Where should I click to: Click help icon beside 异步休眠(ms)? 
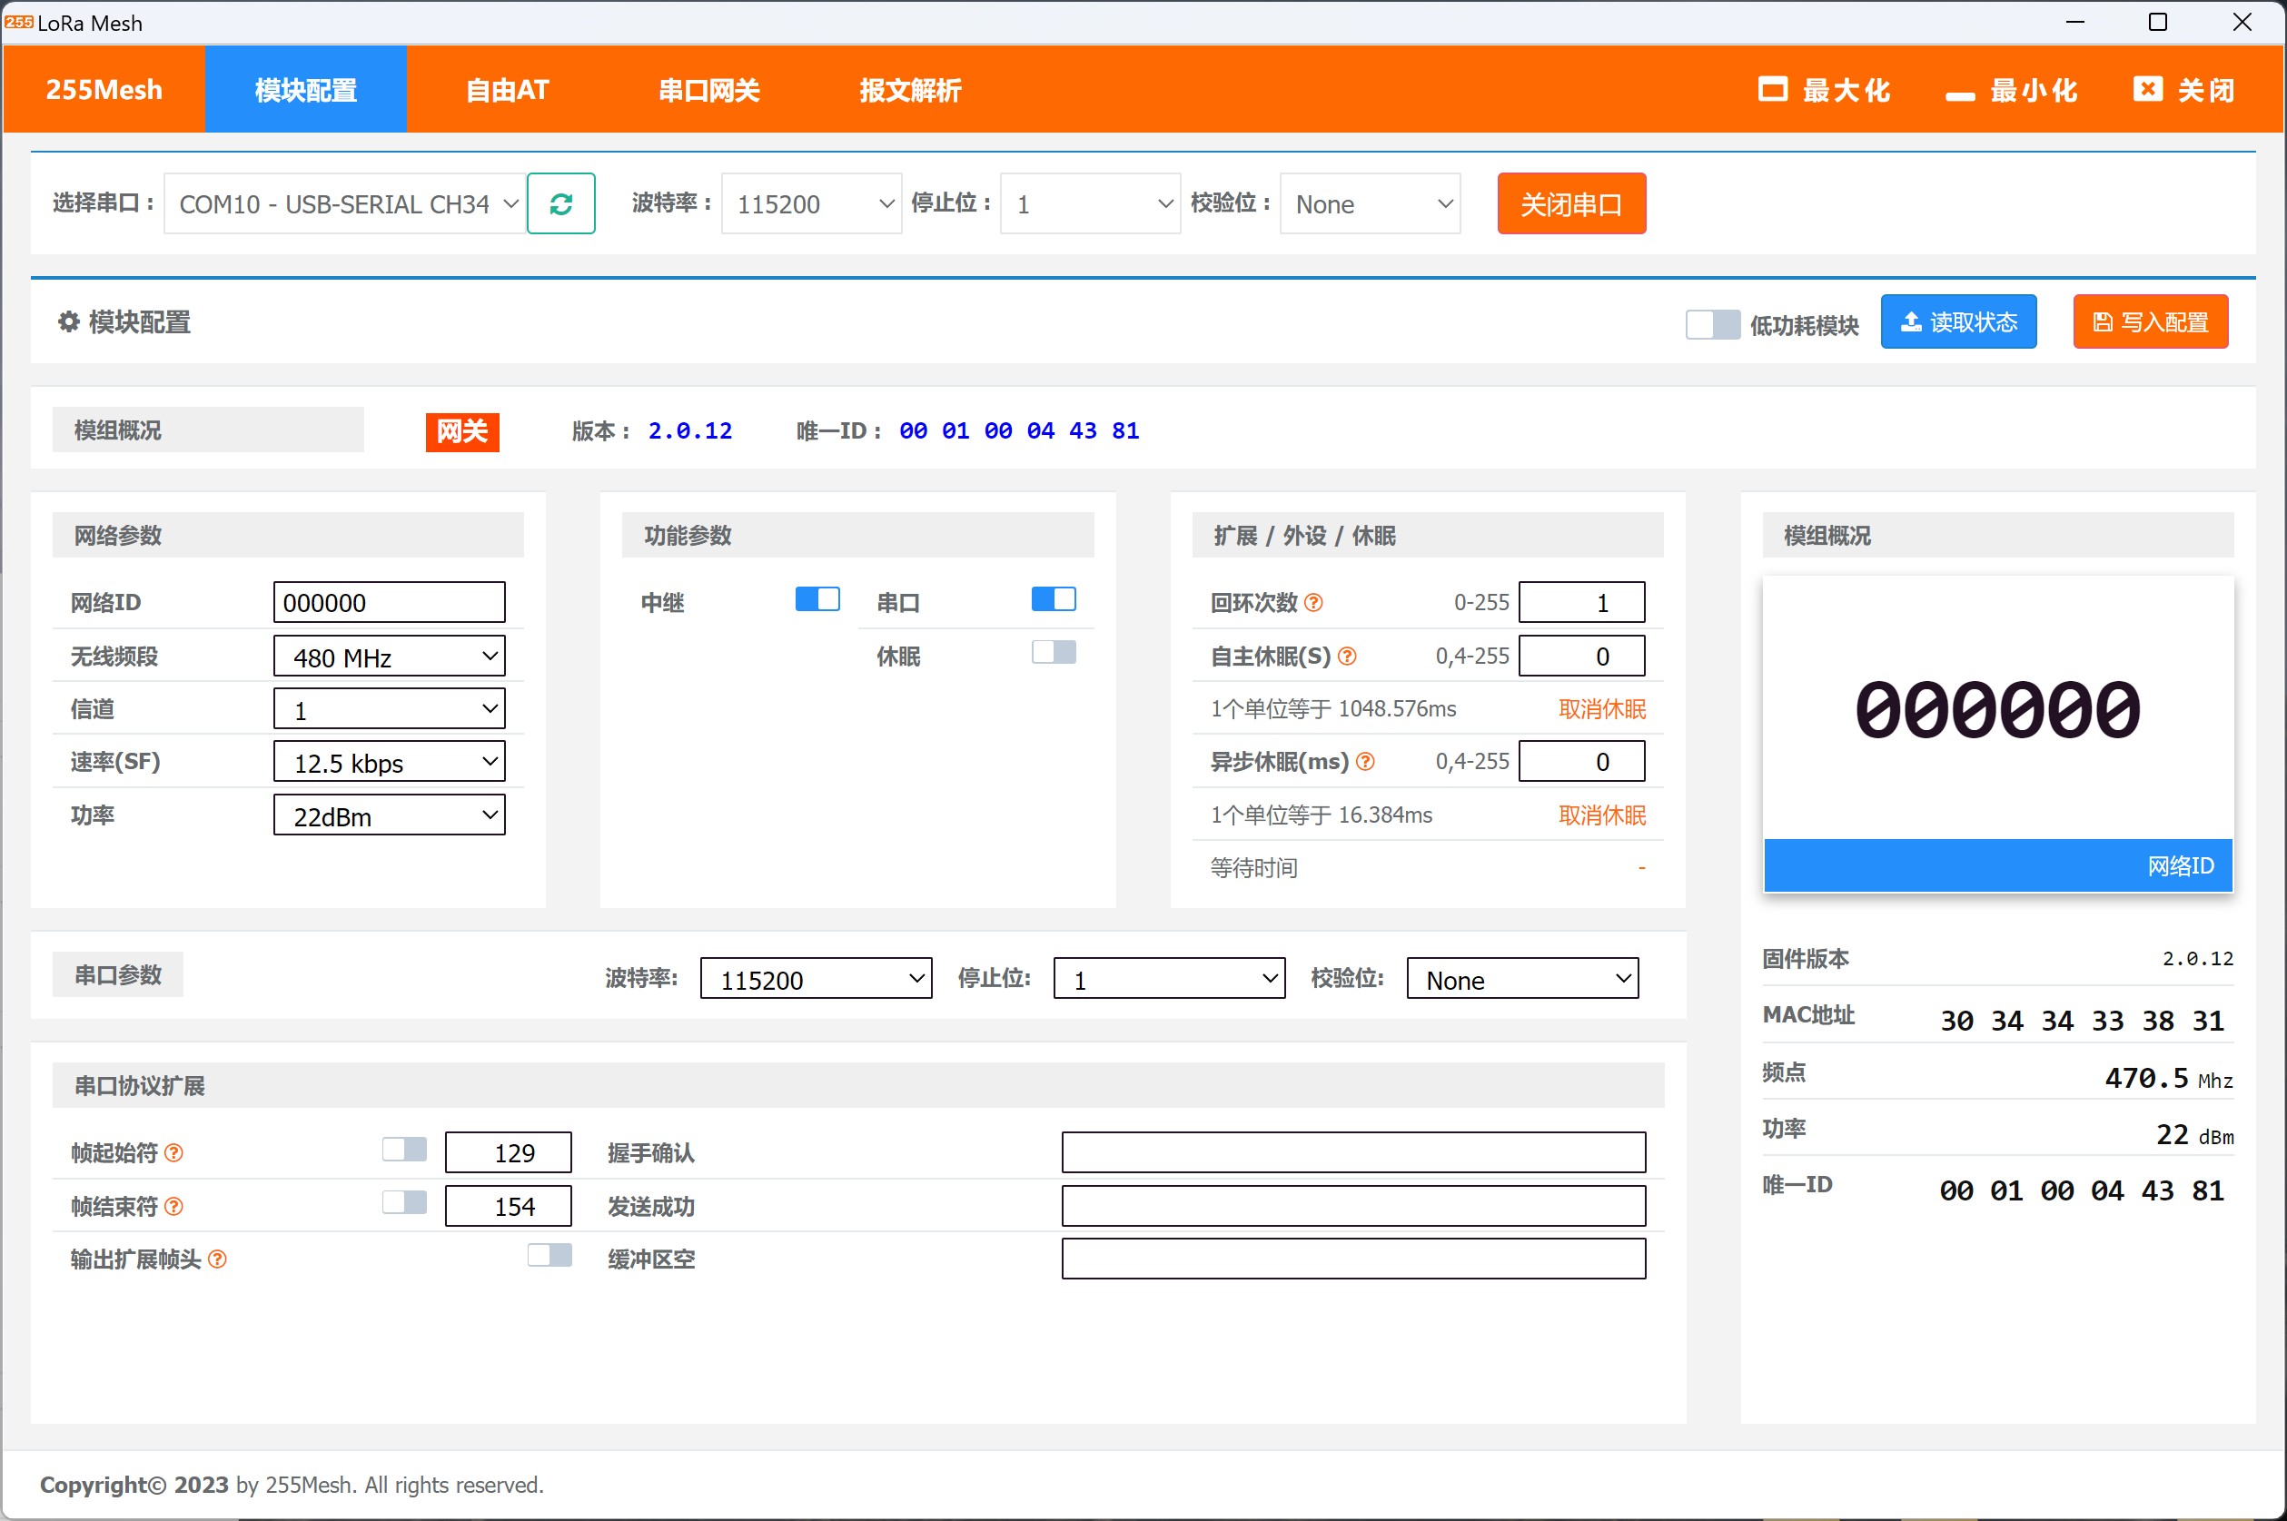[1365, 762]
